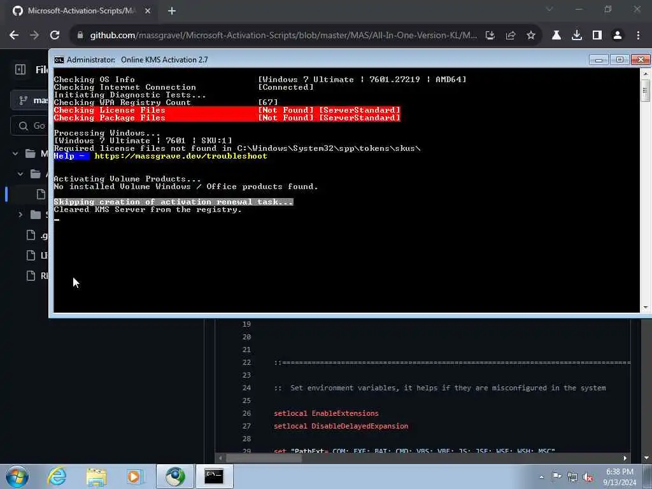Click the GitHub URL in the address bar
The height and width of the screenshot is (489, 652).
click(283, 36)
